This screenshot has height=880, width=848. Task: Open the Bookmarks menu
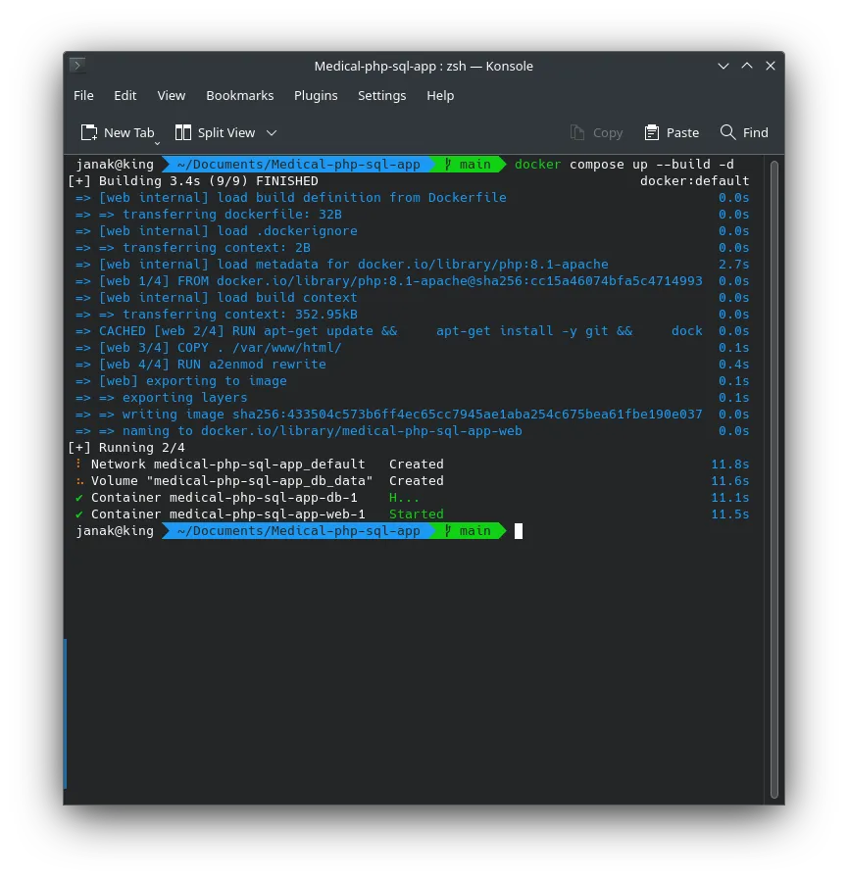click(x=239, y=95)
